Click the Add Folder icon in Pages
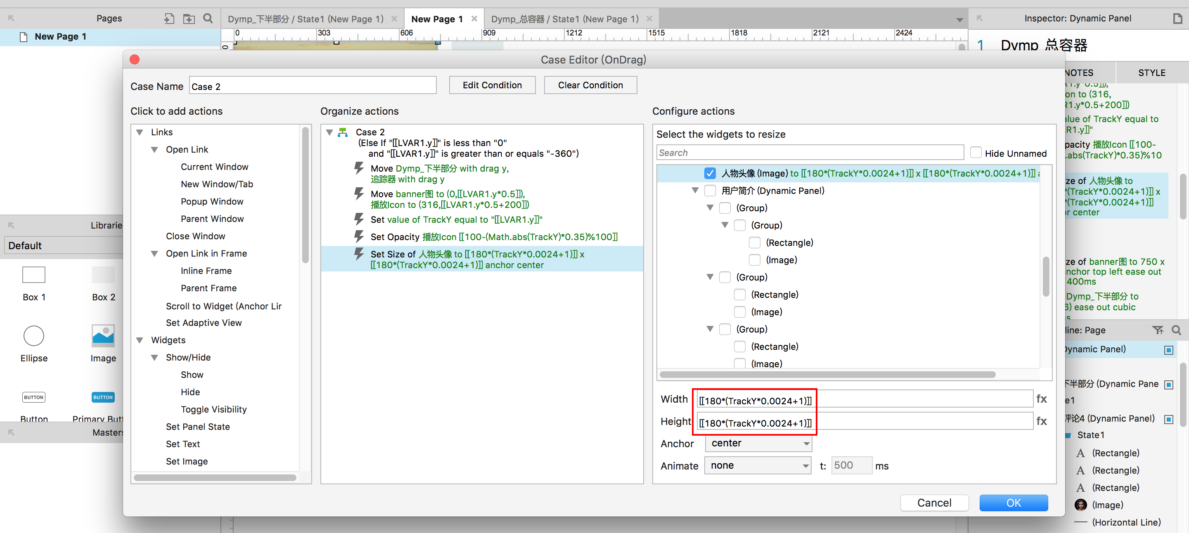The height and width of the screenshot is (533, 1189). 189,19
